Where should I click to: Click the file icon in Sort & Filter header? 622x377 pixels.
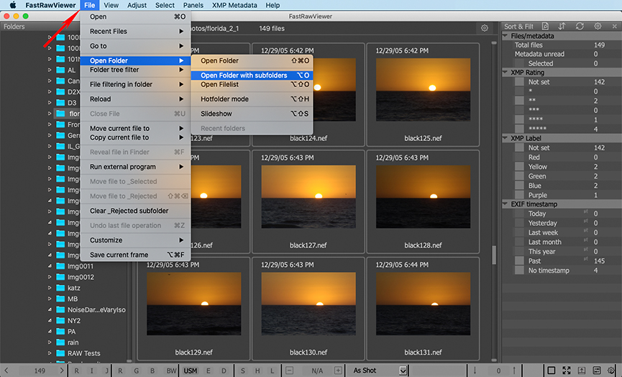[x=544, y=27]
